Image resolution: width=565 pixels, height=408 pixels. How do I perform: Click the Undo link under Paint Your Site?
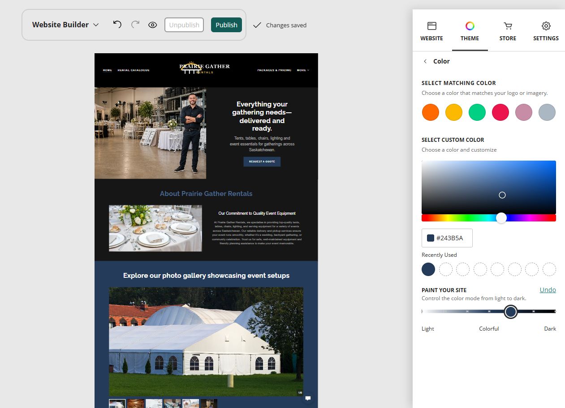[x=548, y=290]
